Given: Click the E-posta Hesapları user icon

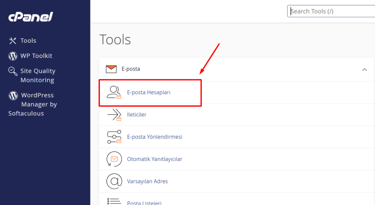Looking at the screenshot, I should pyautogui.click(x=114, y=92).
